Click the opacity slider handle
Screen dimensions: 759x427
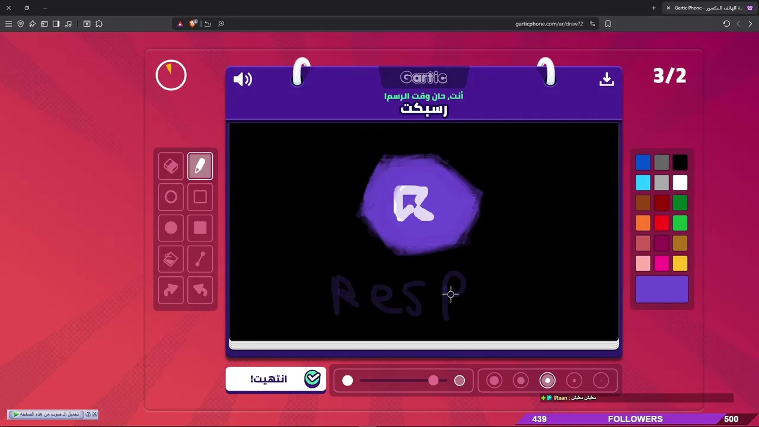(x=433, y=380)
